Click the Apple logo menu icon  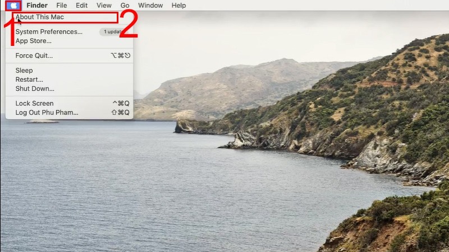click(x=13, y=6)
